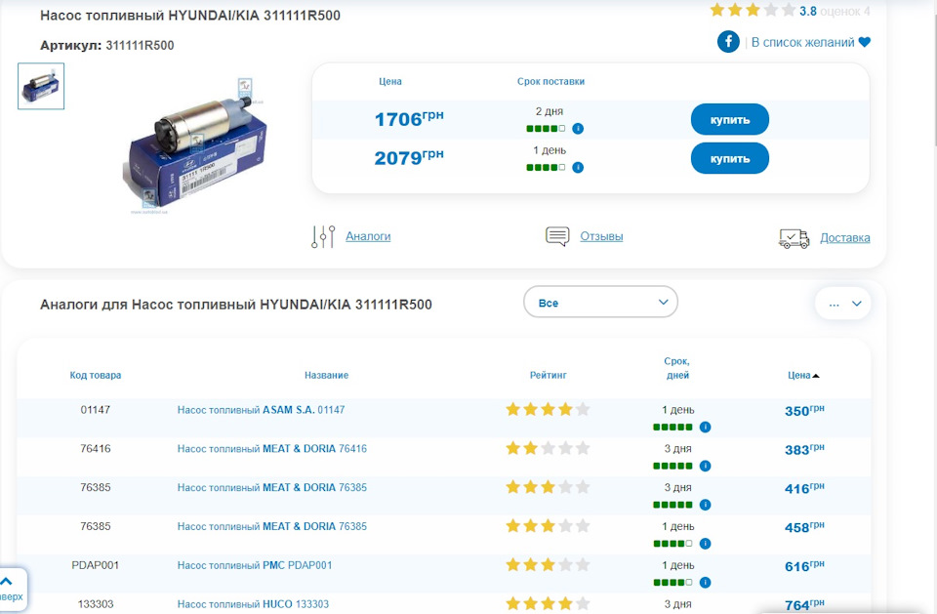Click the scroll-to-top Наверх arrow
Viewport: 937px width, 614px height.
pos(7,581)
